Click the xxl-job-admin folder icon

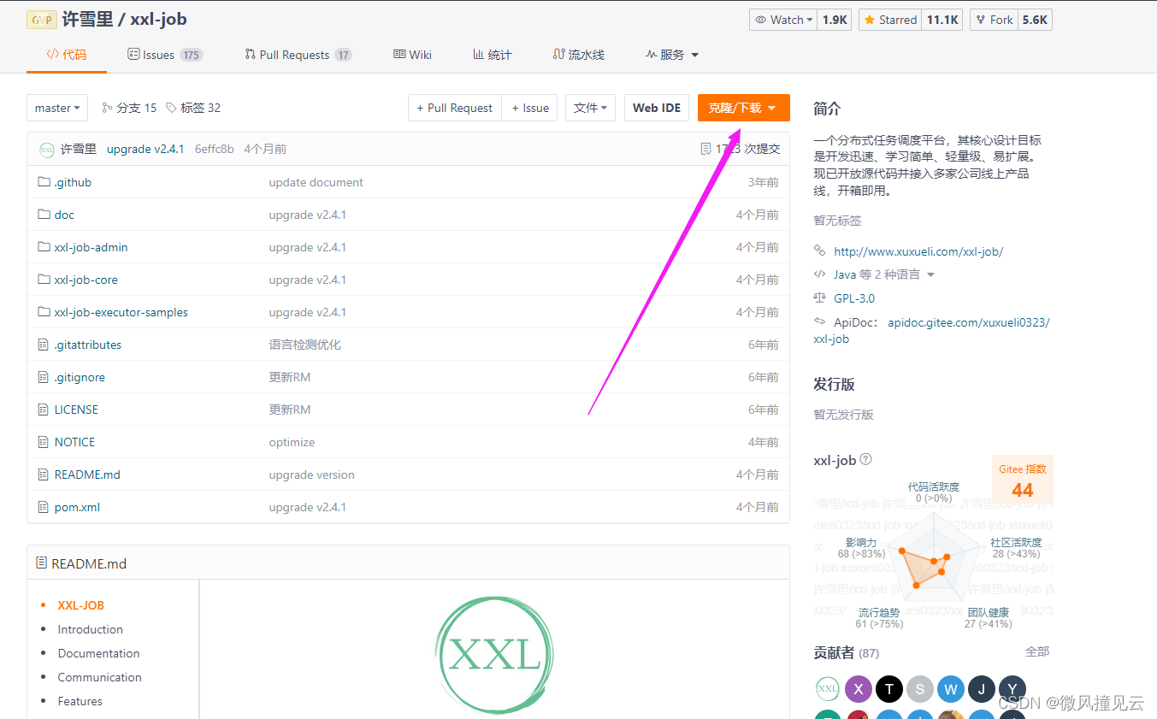click(44, 247)
